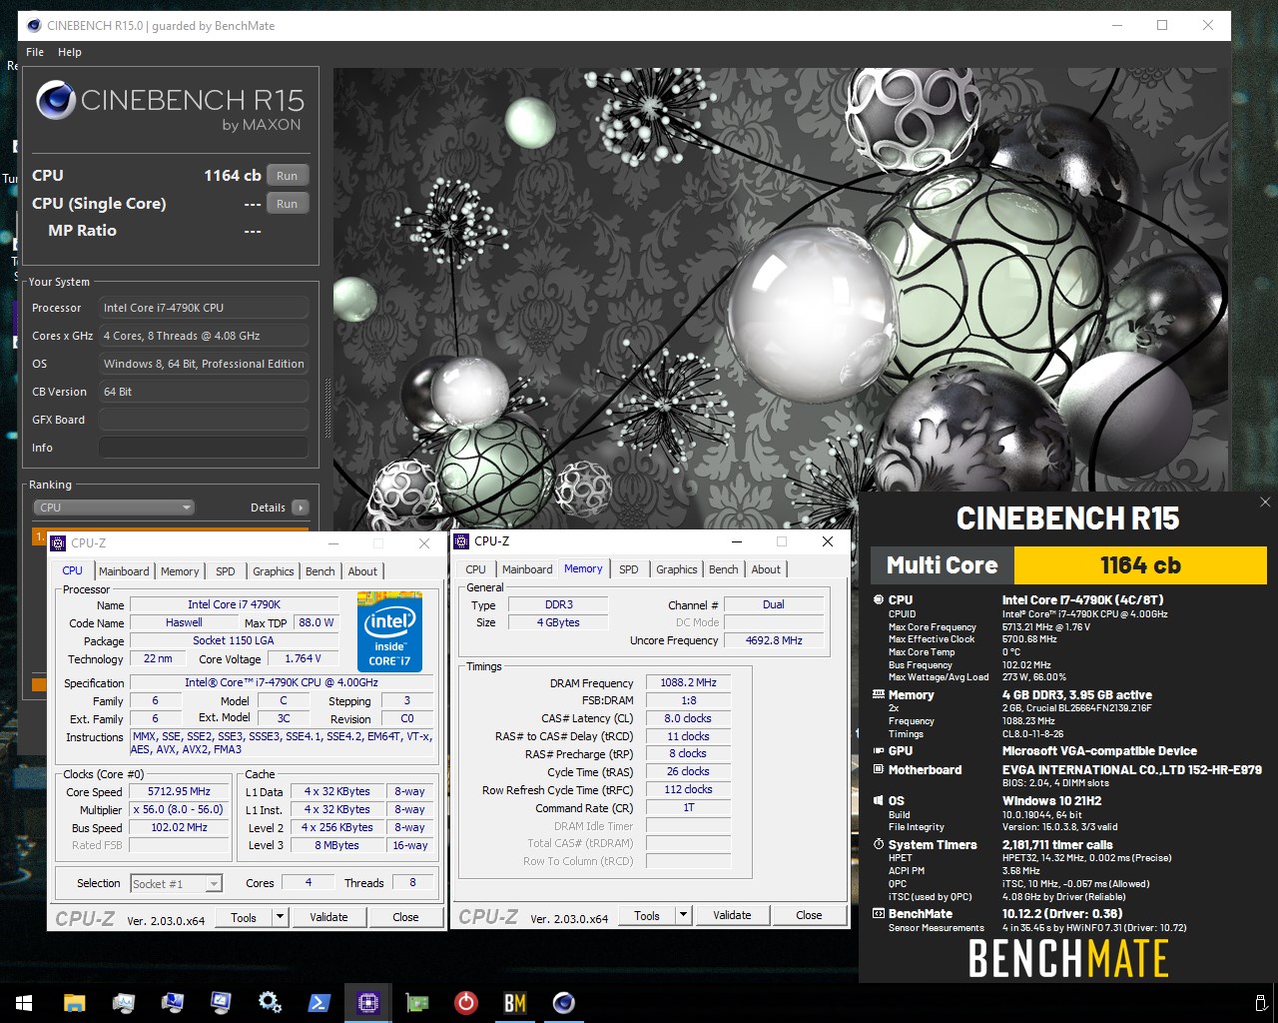Viewport: 1278px width, 1023px height.
Task: Run the CPU multi core benchmark
Action: pos(288,176)
